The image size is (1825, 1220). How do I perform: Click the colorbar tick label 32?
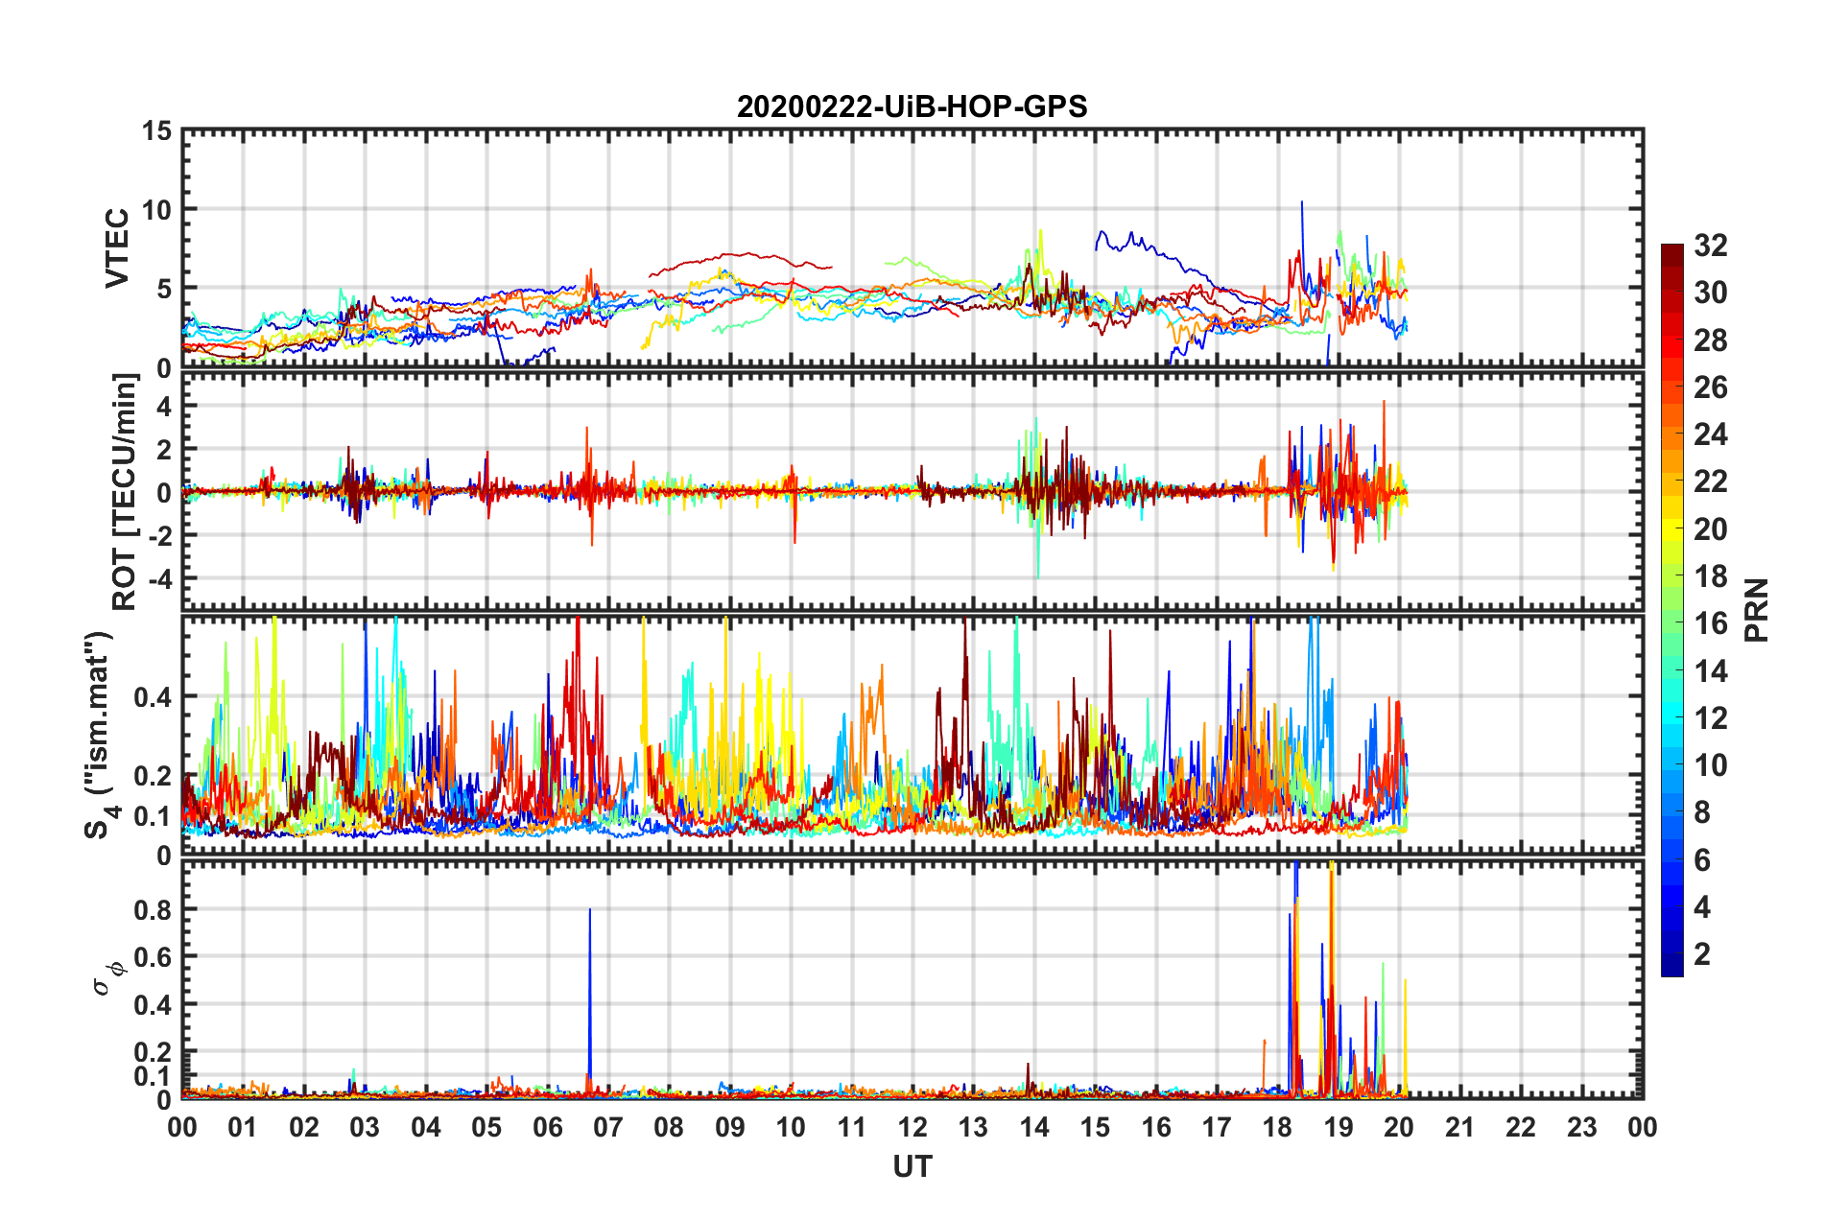click(x=1710, y=246)
